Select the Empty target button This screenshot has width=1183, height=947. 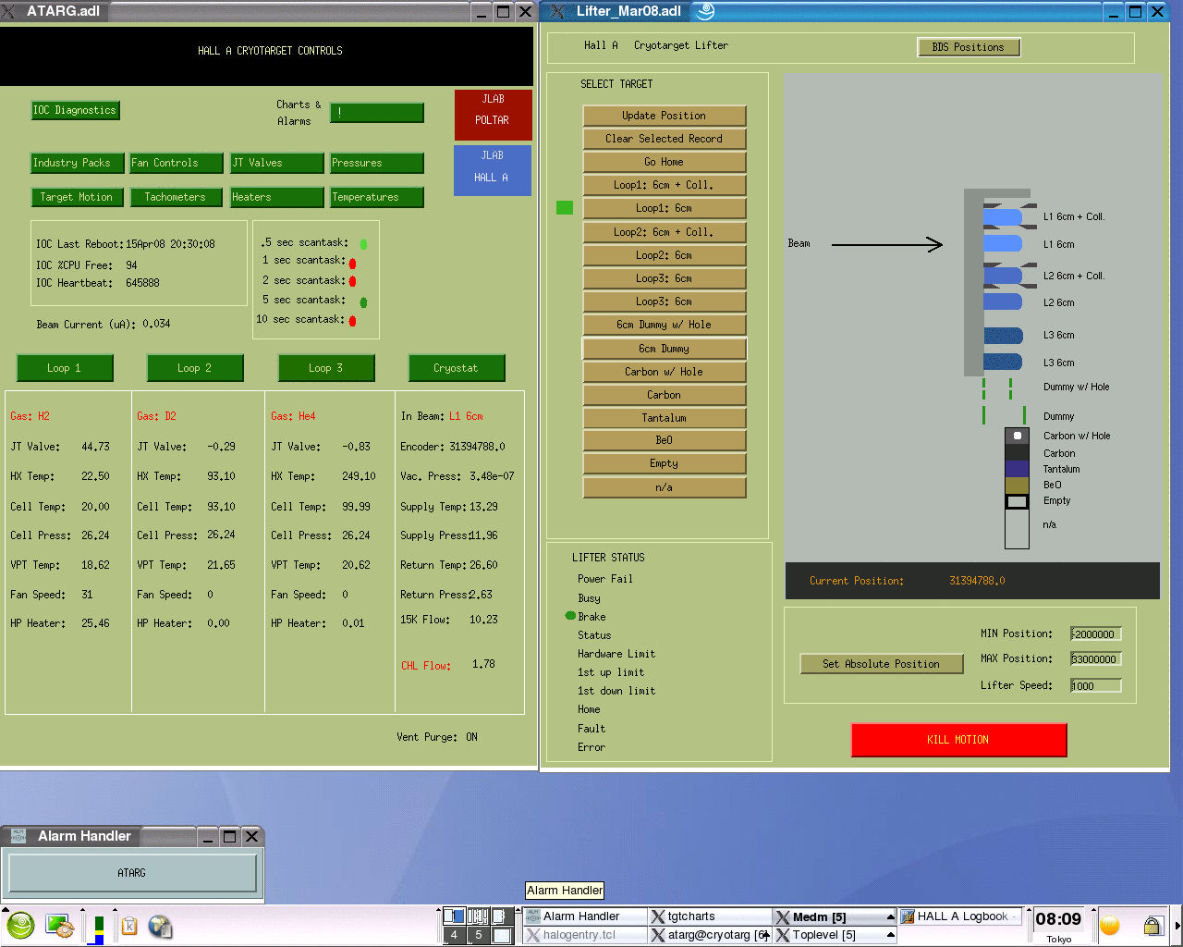665,463
